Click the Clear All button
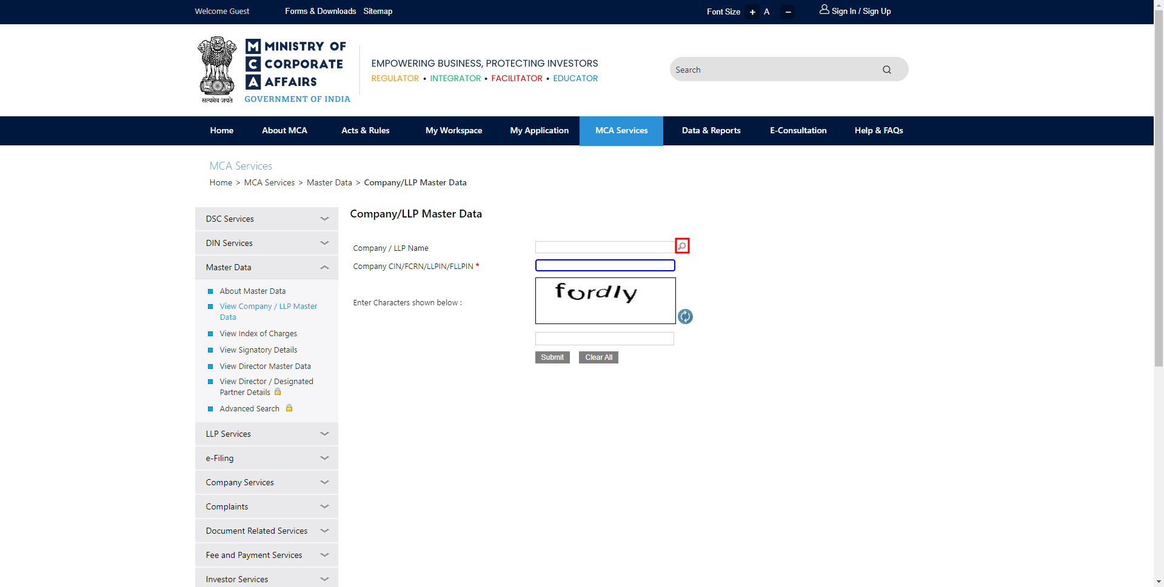The image size is (1164, 587). 598,357
